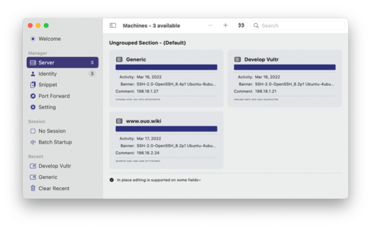
Task: Click Develop Vultr banner SSH-2.0-OpenSSH_8.2p1 text
Action: click(294, 84)
